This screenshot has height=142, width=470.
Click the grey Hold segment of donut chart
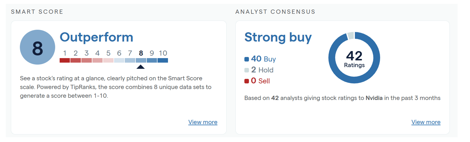coord(351,36)
